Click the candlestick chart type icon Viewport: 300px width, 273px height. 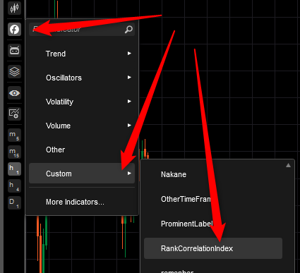(14, 8)
